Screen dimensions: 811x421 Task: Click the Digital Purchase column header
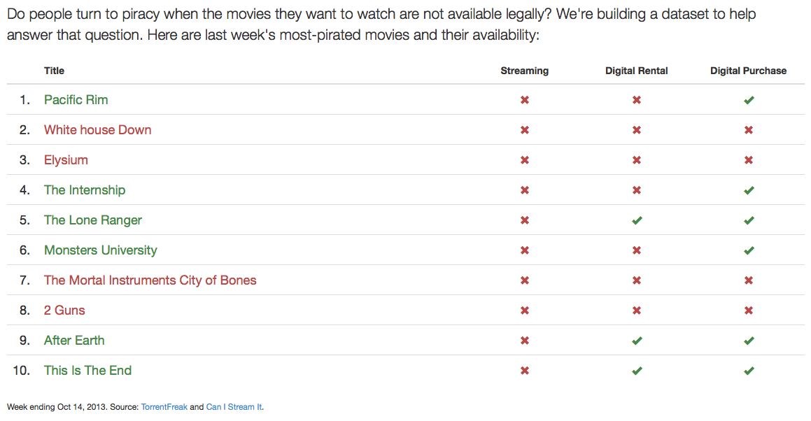pos(748,71)
